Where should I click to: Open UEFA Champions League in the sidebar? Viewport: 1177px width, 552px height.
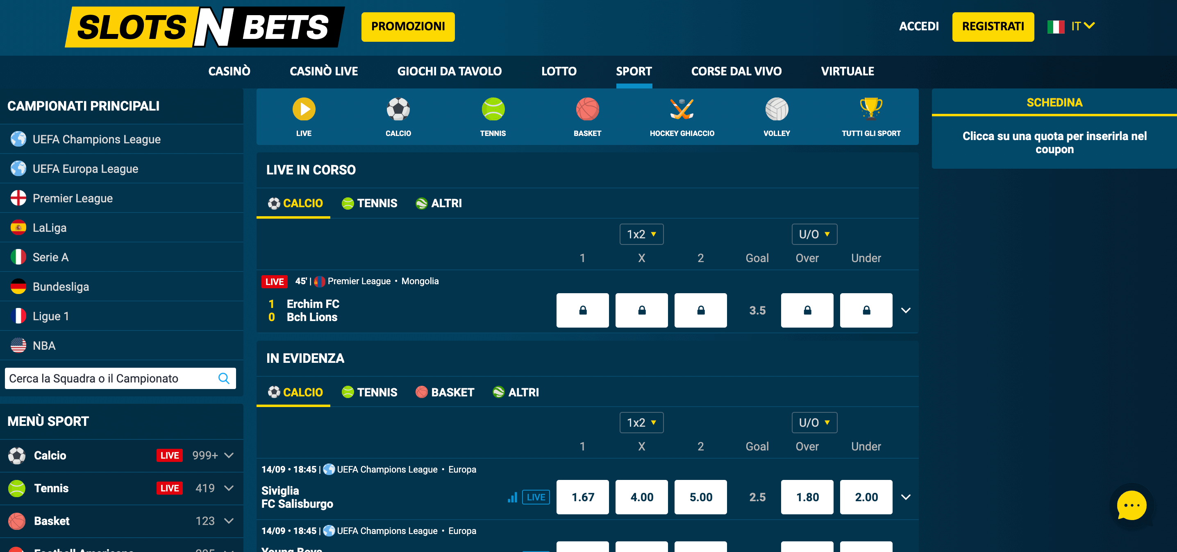(x=96, y=139)
